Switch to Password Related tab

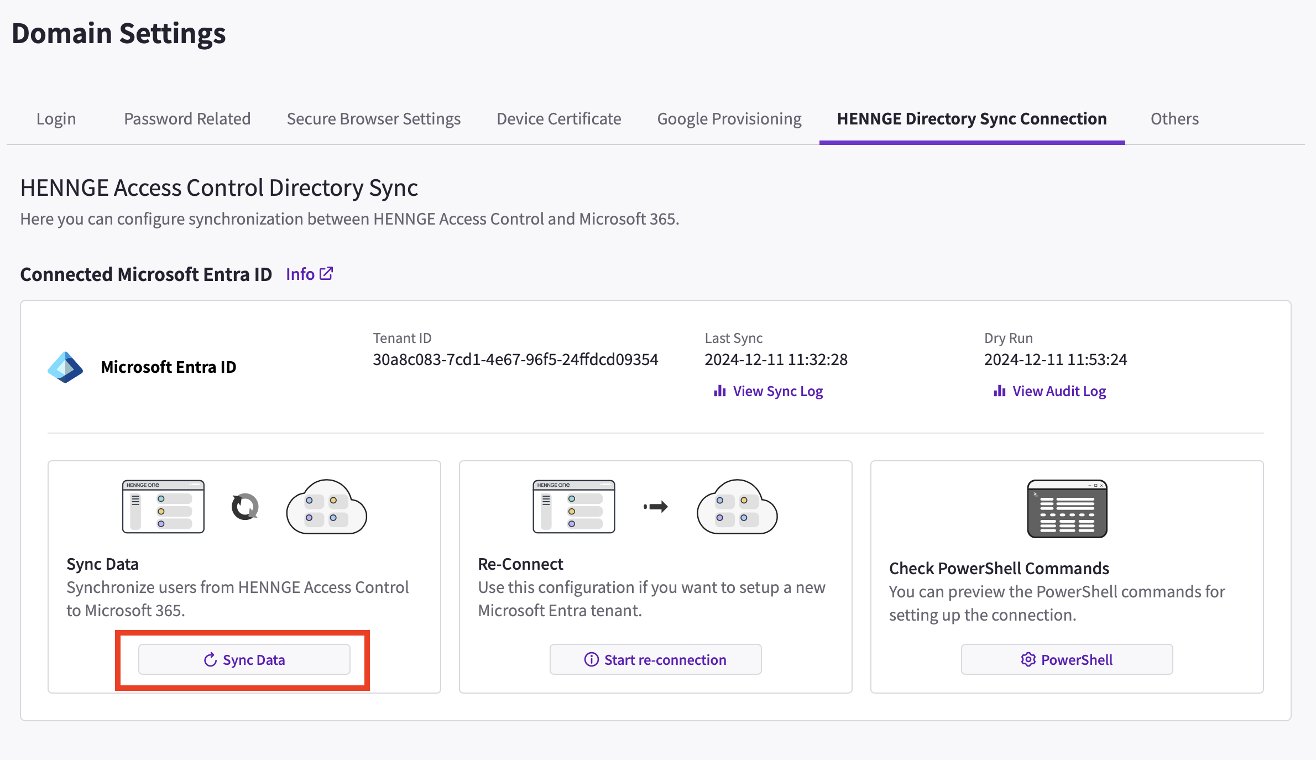point(187,118)
